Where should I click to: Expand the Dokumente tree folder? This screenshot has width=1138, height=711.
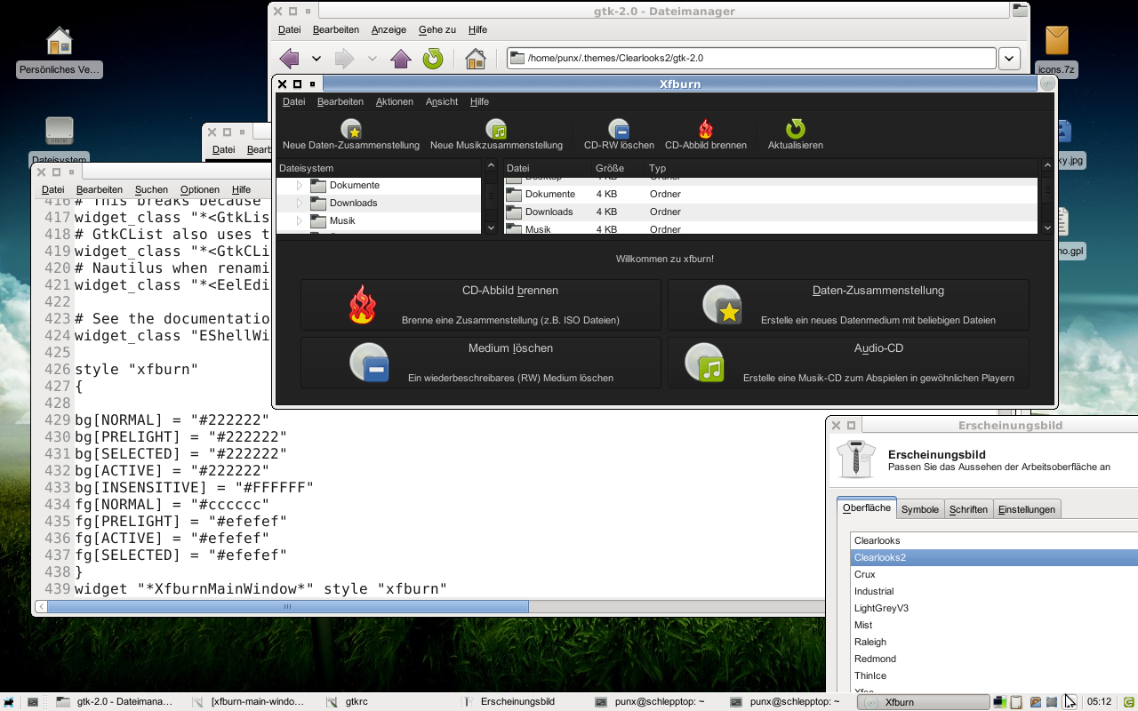click(x=300, y=186)
